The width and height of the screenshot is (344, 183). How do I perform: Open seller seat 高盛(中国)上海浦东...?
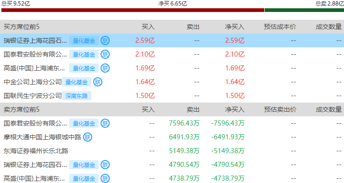coord(34,178)
